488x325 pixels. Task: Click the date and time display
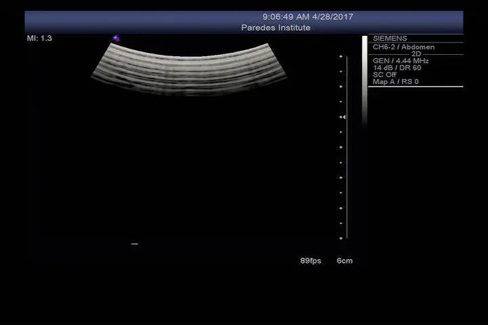coord(308,16)
